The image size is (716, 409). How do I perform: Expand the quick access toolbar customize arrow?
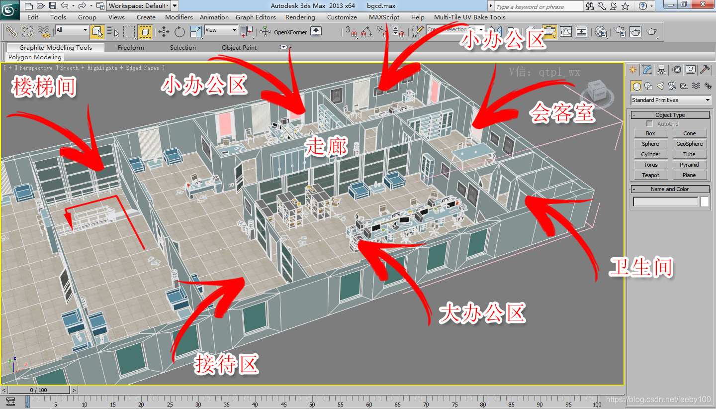(175, 6)
